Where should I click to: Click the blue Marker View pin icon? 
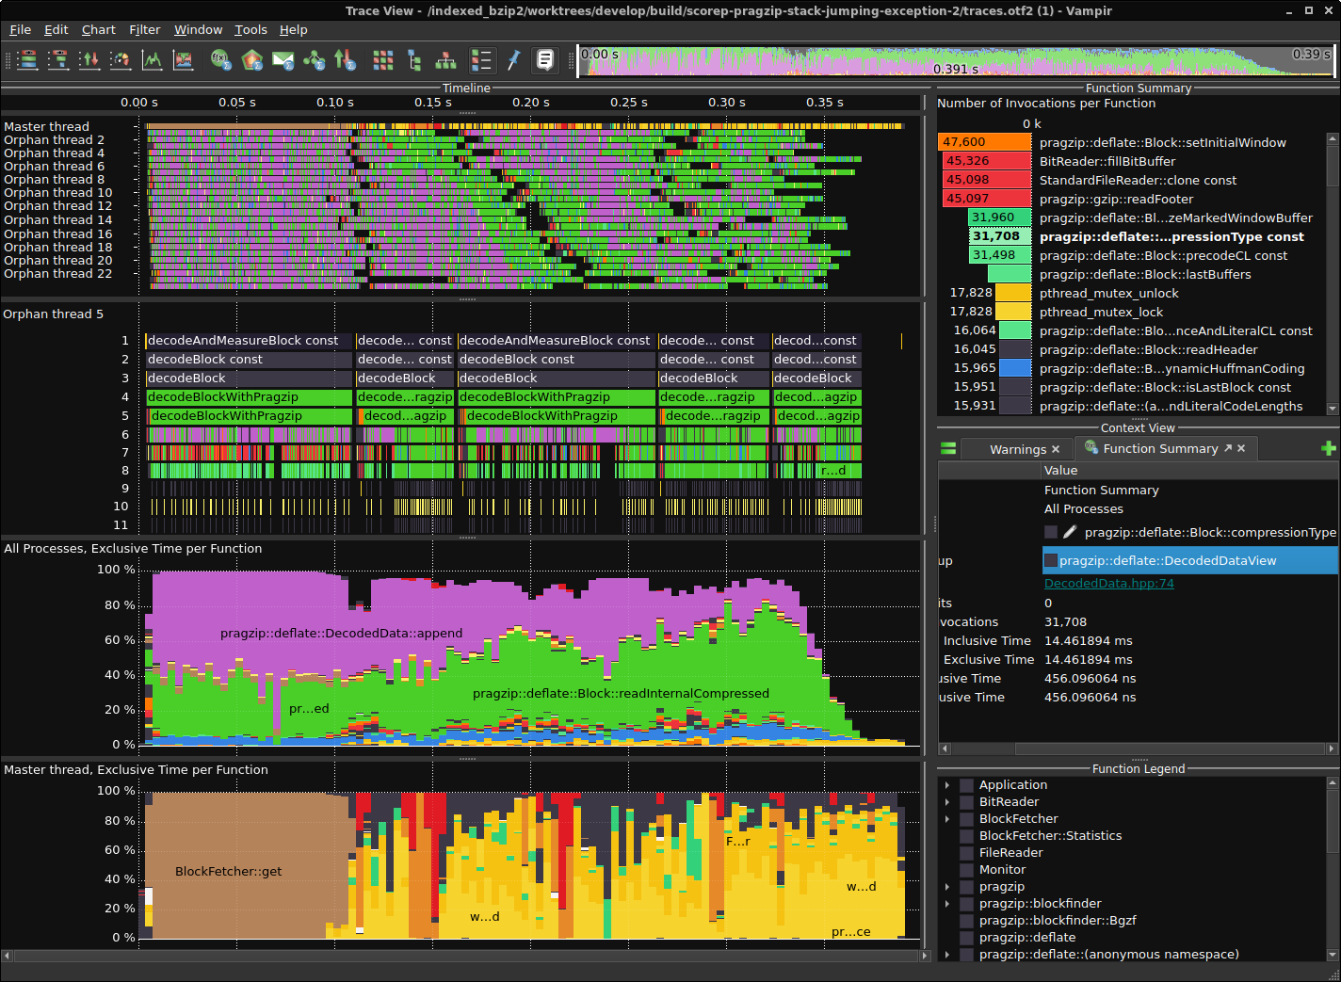513,60
